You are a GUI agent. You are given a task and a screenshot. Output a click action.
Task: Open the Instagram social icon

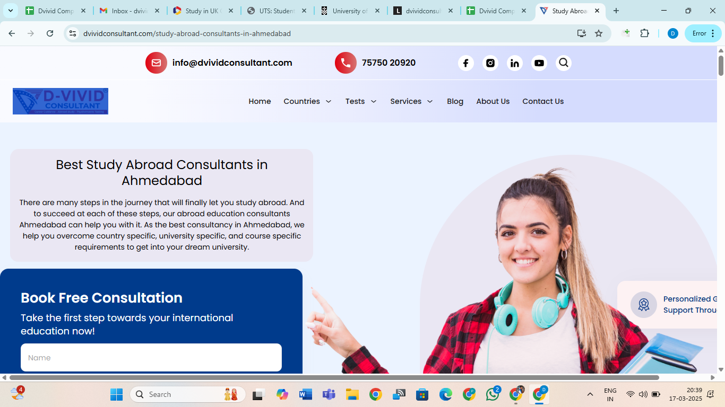tap(490, 63)
